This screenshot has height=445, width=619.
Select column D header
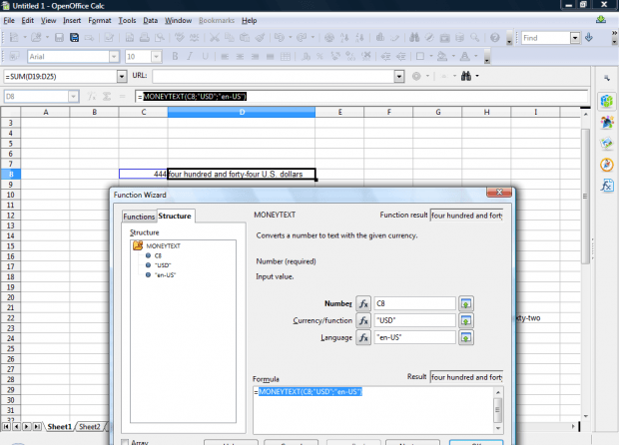[x=242, y=112]
